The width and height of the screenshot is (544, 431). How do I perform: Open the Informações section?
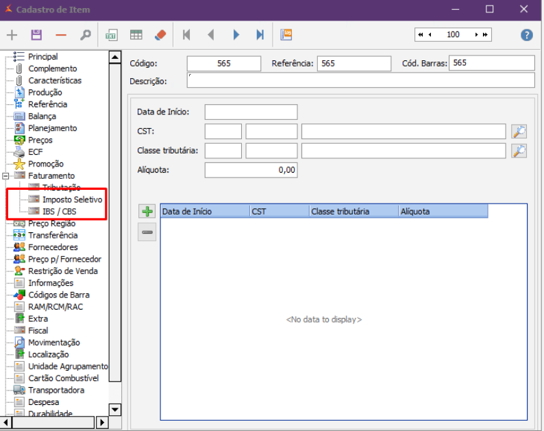51,283
